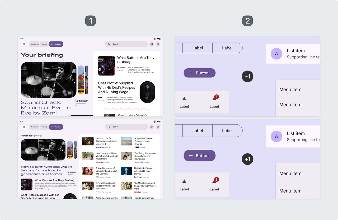Click the jellyfish article thumbnail
Viewport: 338px width, 220px height.
(126, 171)
